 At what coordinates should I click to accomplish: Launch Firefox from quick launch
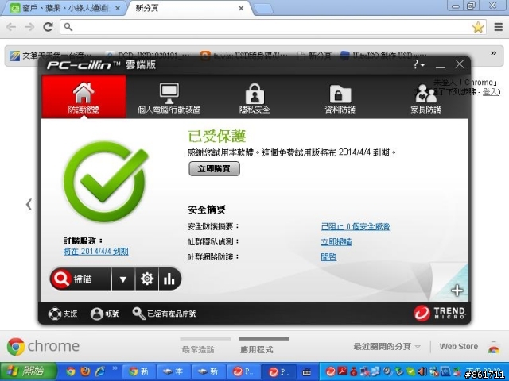(x=85, y=371)
